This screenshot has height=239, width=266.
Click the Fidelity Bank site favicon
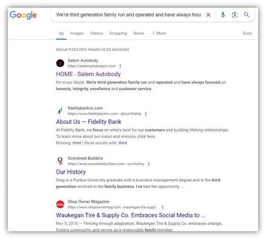[60, 111]
